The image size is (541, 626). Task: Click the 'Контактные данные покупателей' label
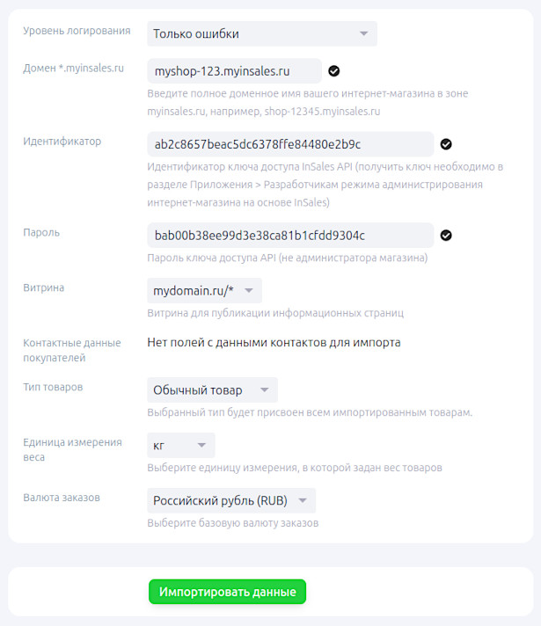pos(72,350)
